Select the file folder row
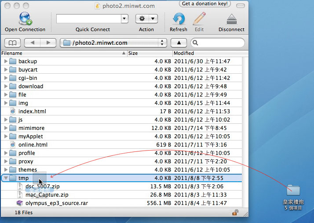Viewport: 314px width, 223px height. [121, 95]
